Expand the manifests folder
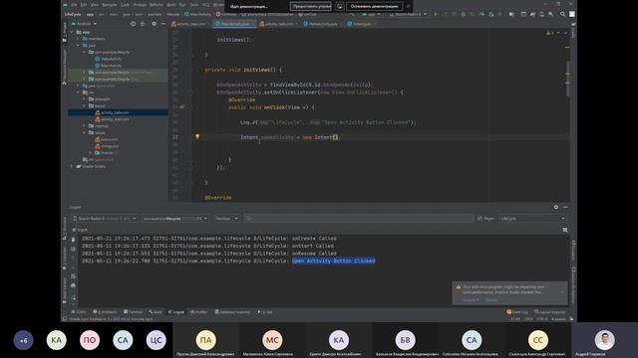This screenshot has width=638, height=358. point(78,39)
